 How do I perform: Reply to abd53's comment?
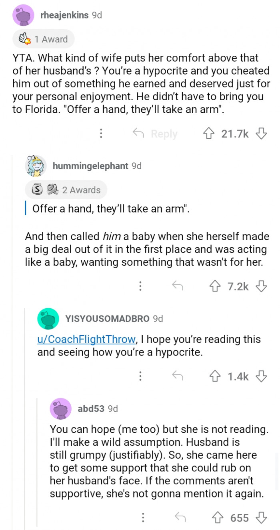click(180, 518)
